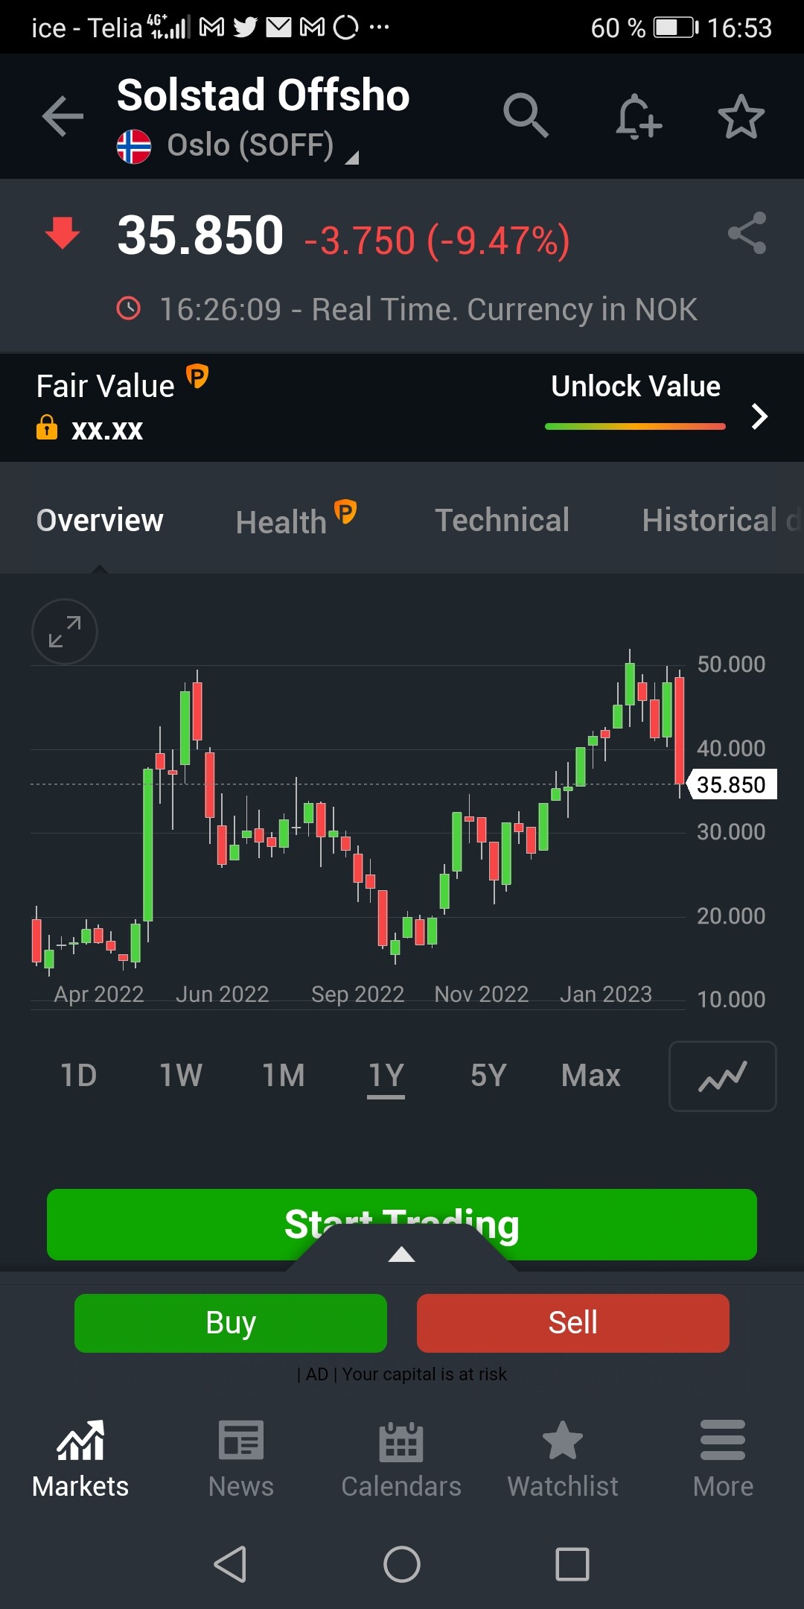Open the search magnifier icon
The image size is (804, 1609).
[x=526, y=115]
